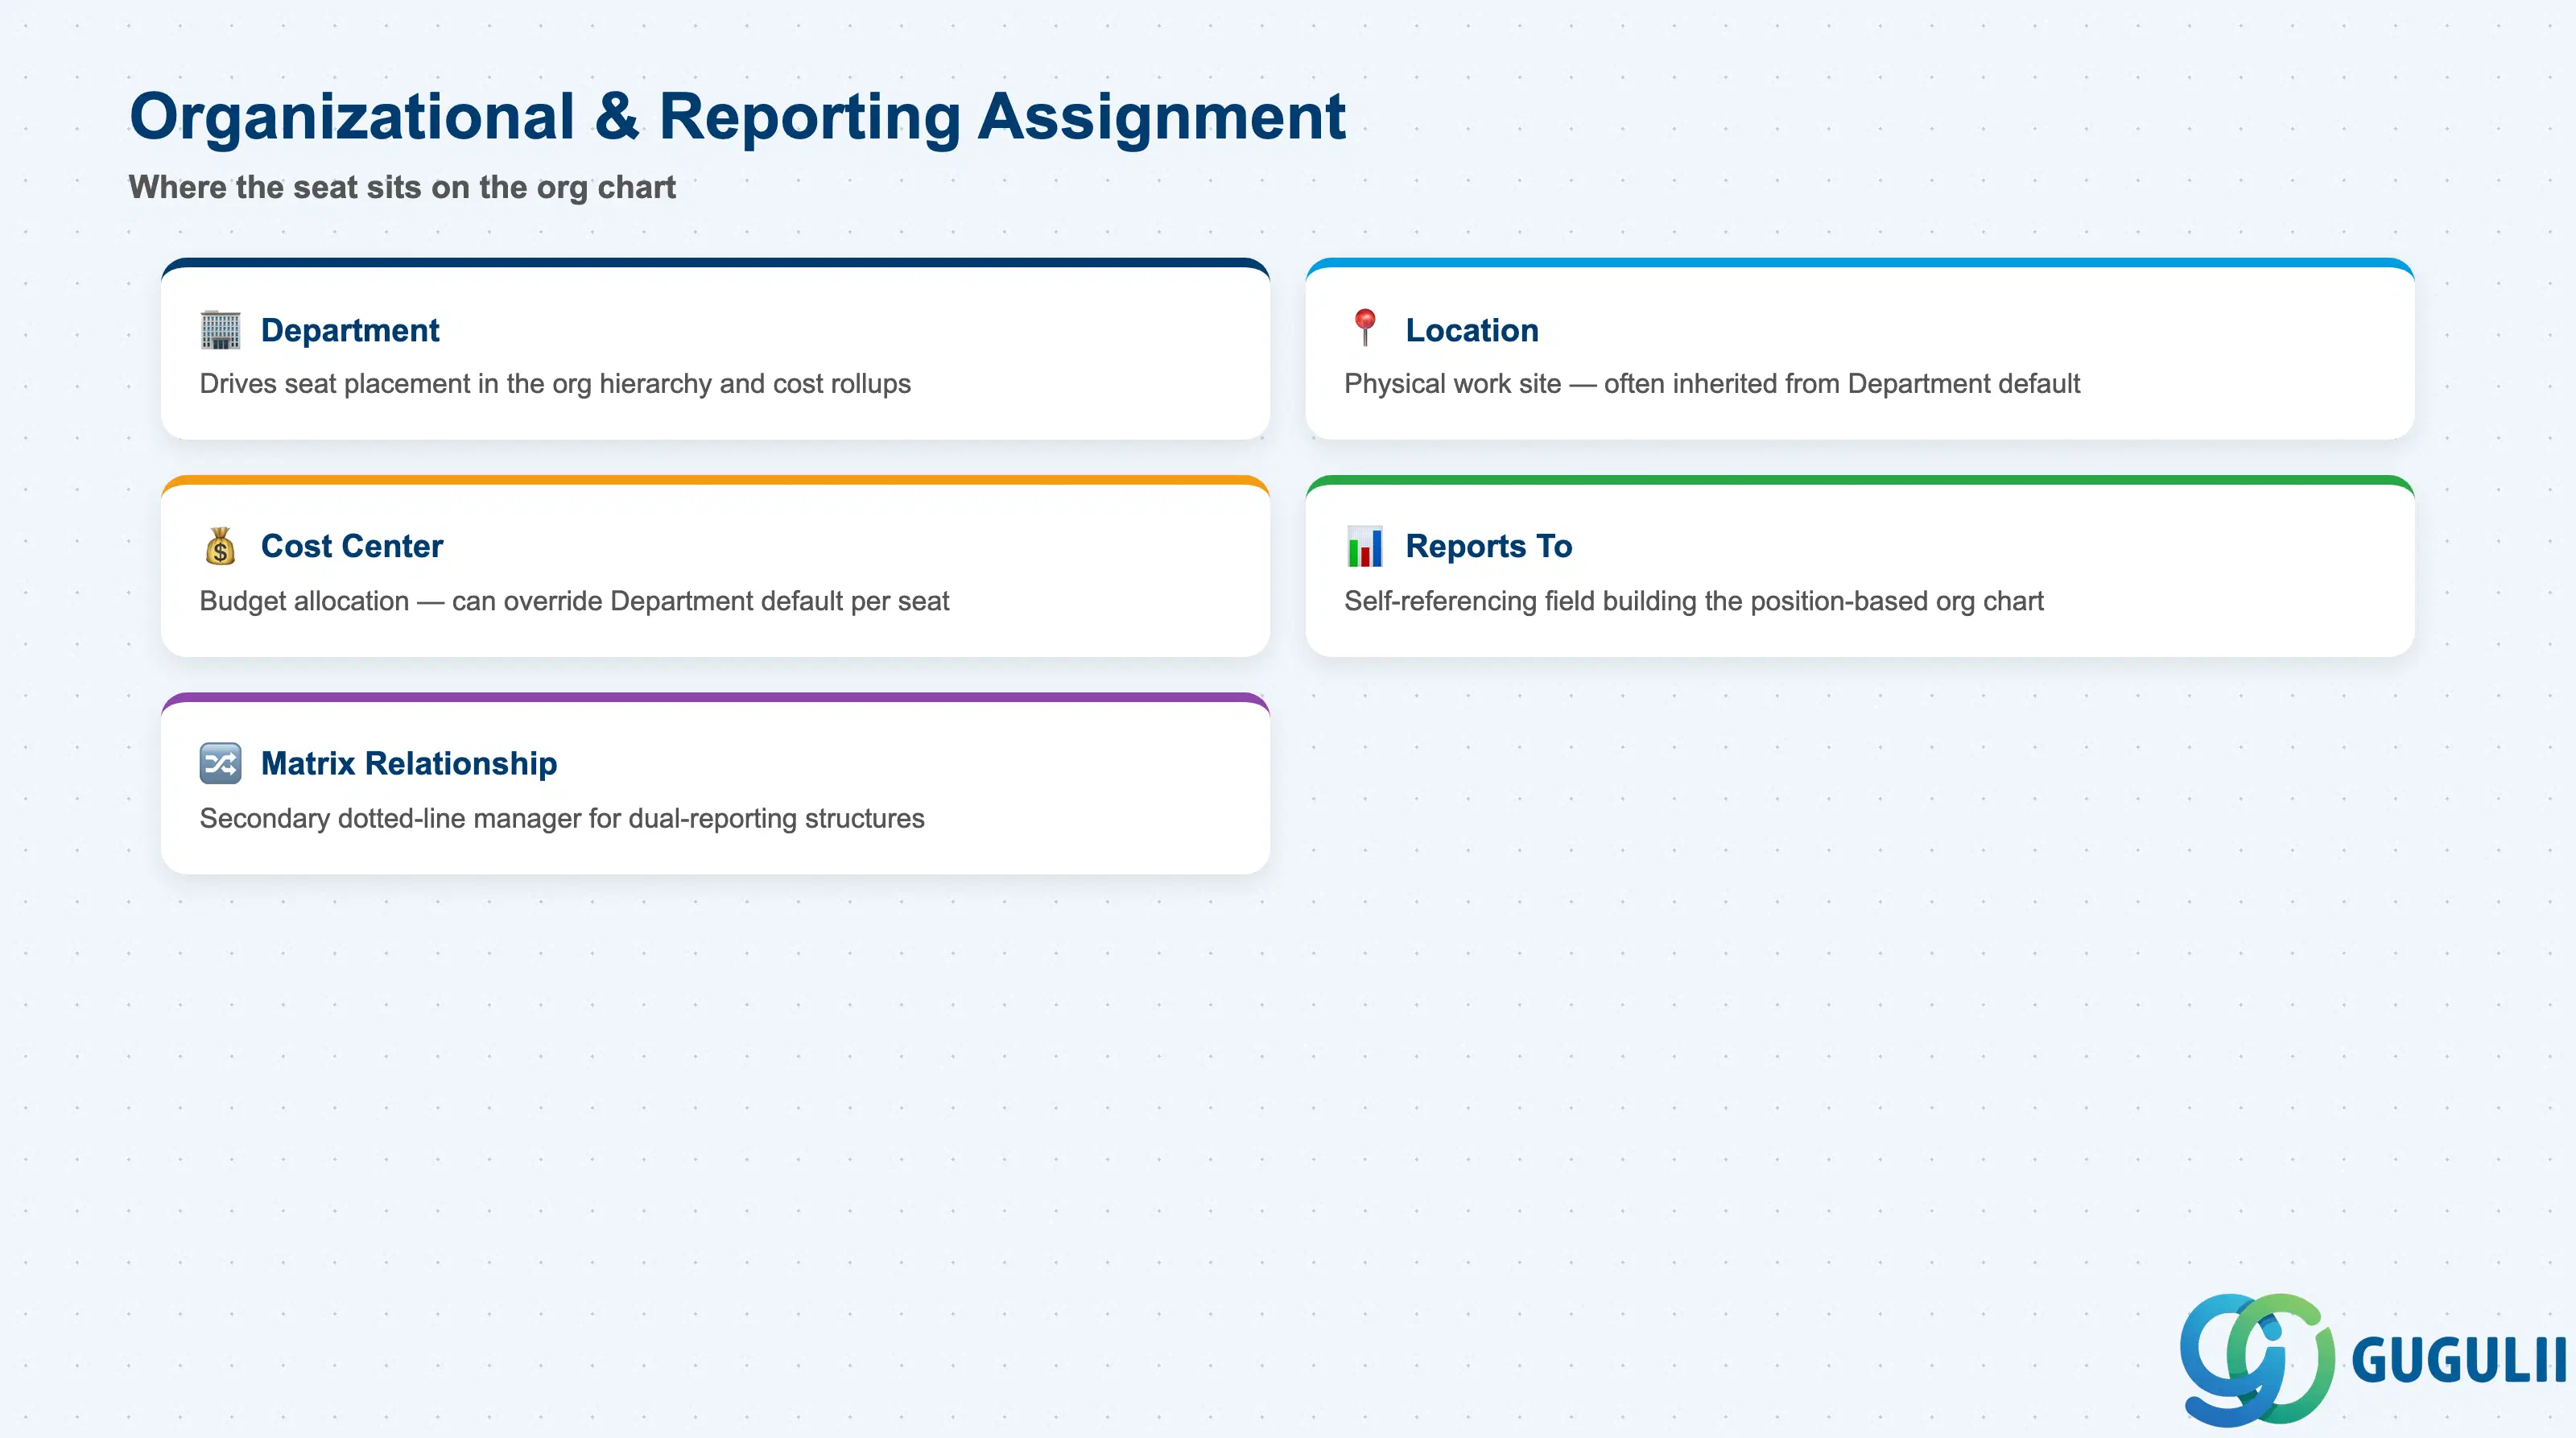Select the Matrix Relationship card heading
2576x1438 pixels.
409,763
